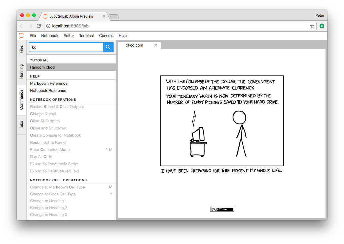The image size is (344, 244).
Task: Open Markdown Reference help item
Action: click(71, 84)
